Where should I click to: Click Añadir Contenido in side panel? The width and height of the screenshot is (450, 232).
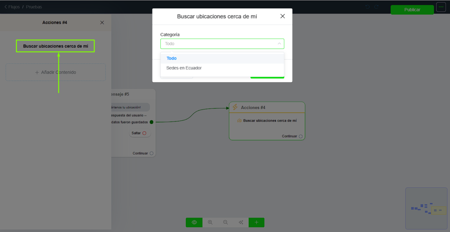pyautogui.click(x=55, y=72)
